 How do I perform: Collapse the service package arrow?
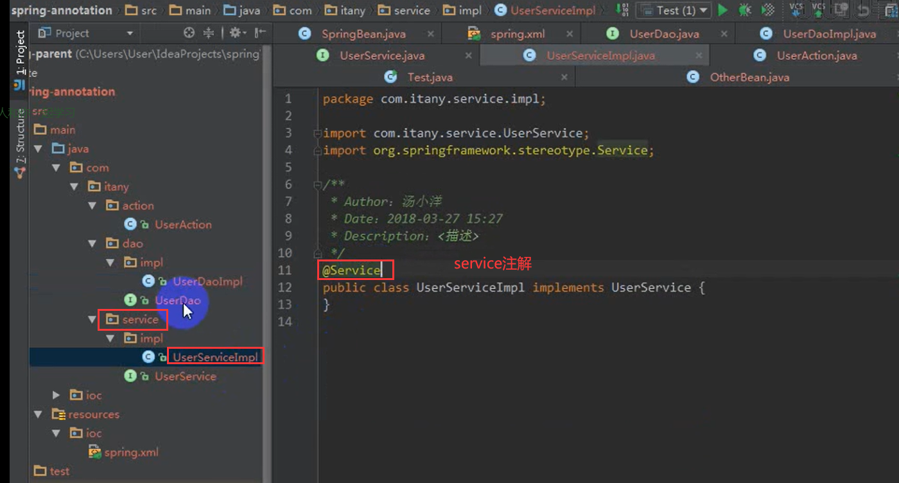pos(92,319)
